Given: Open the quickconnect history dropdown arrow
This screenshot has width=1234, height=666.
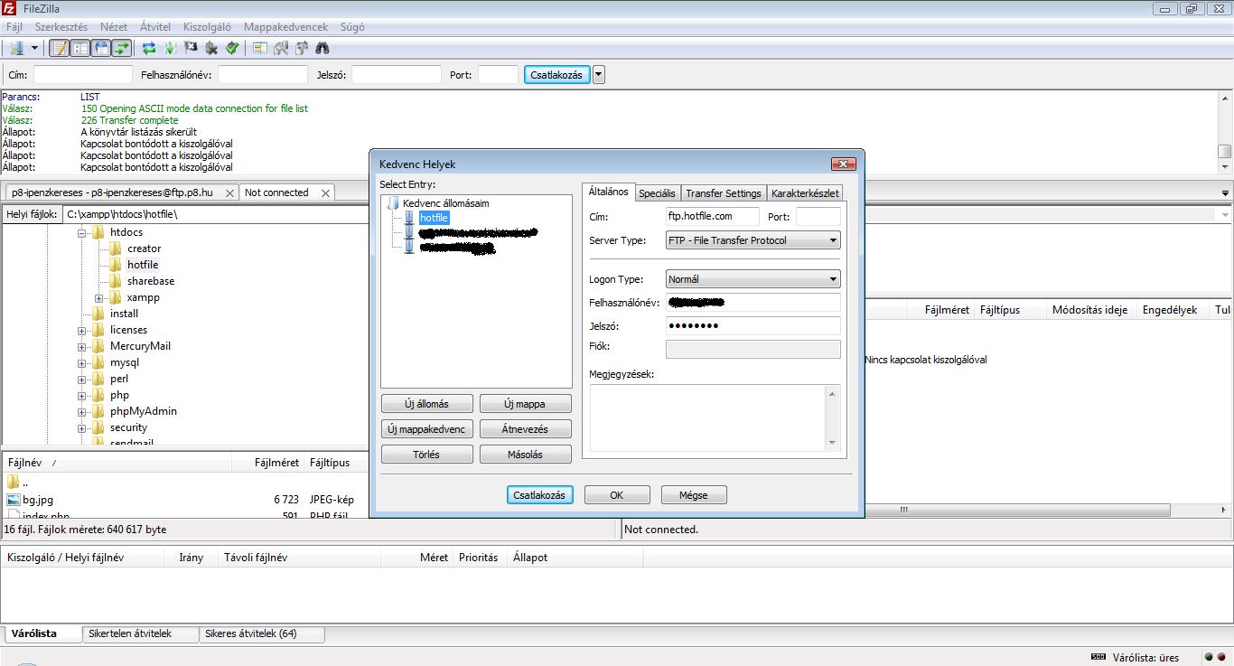Looking at the screenshot, I should (x=598, y=75).
